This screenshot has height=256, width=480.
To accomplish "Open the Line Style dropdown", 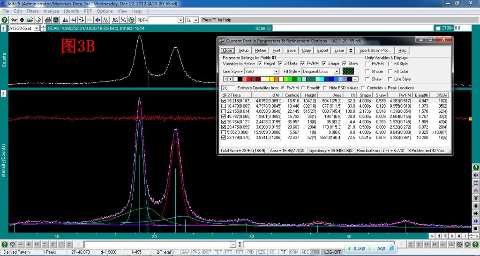I will click(x=276, y=72).
